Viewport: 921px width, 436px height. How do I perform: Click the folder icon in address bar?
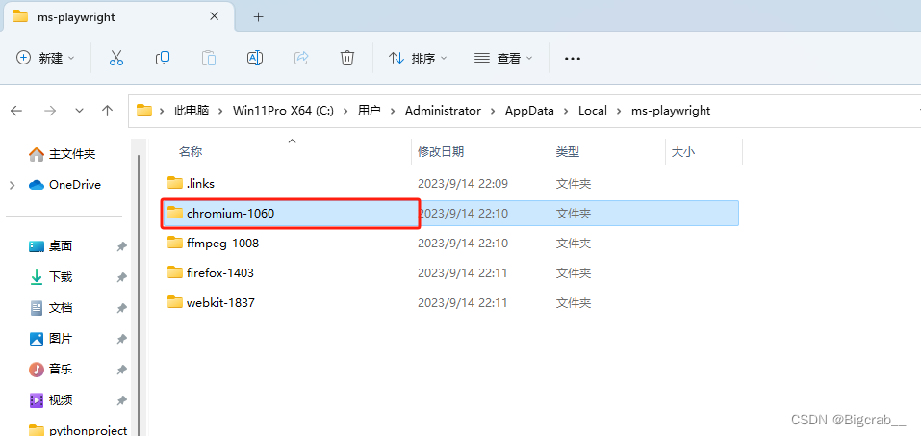pos(144,111)
